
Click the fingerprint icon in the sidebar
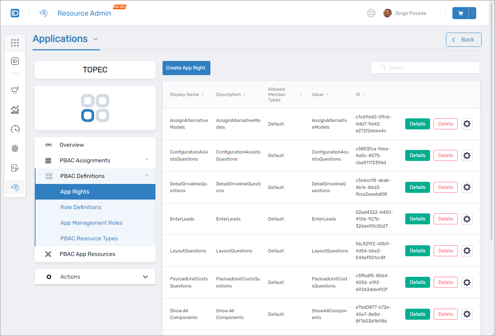pos(15,148)
